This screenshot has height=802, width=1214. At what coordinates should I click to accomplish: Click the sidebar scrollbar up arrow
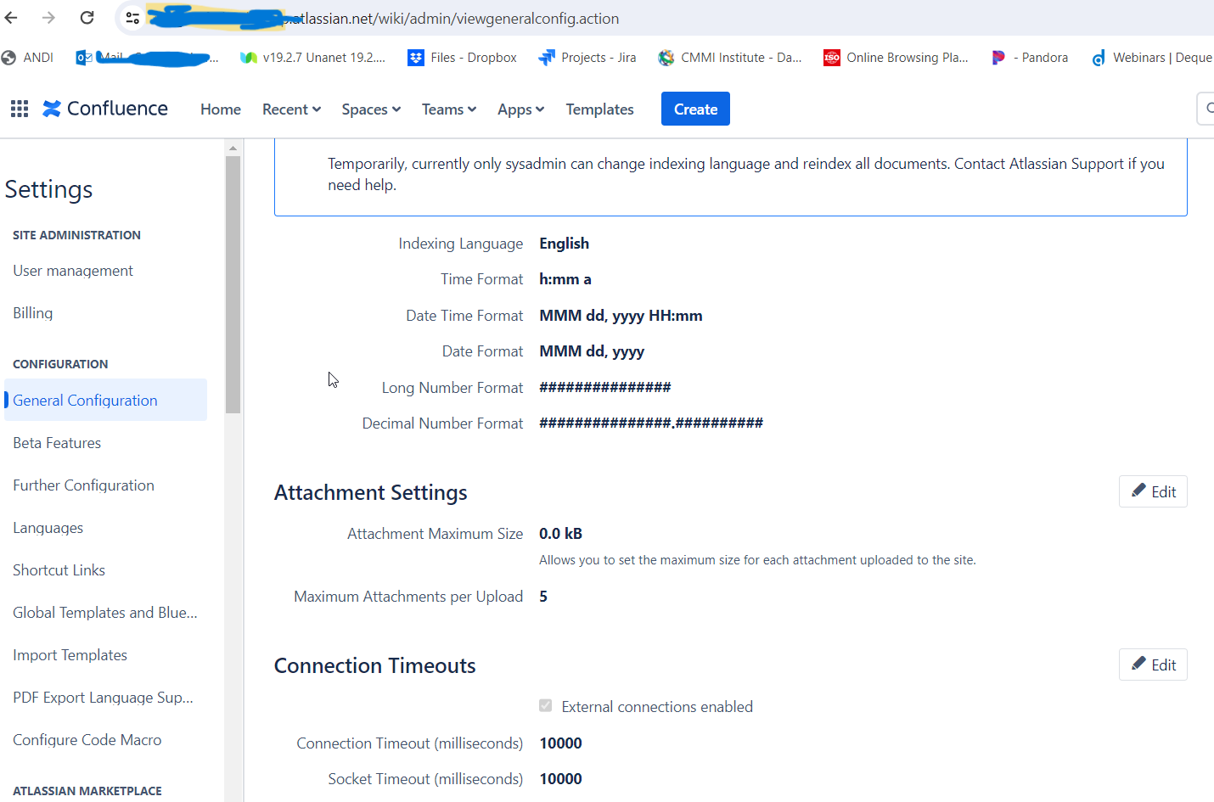point(233,148)
